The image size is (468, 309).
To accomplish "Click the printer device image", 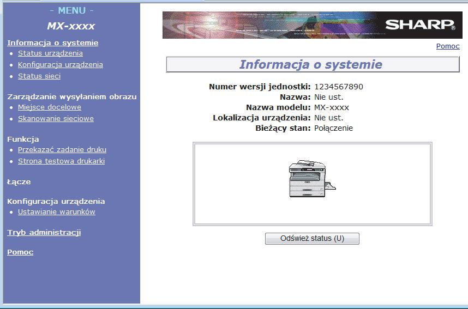I will point(312,179).
